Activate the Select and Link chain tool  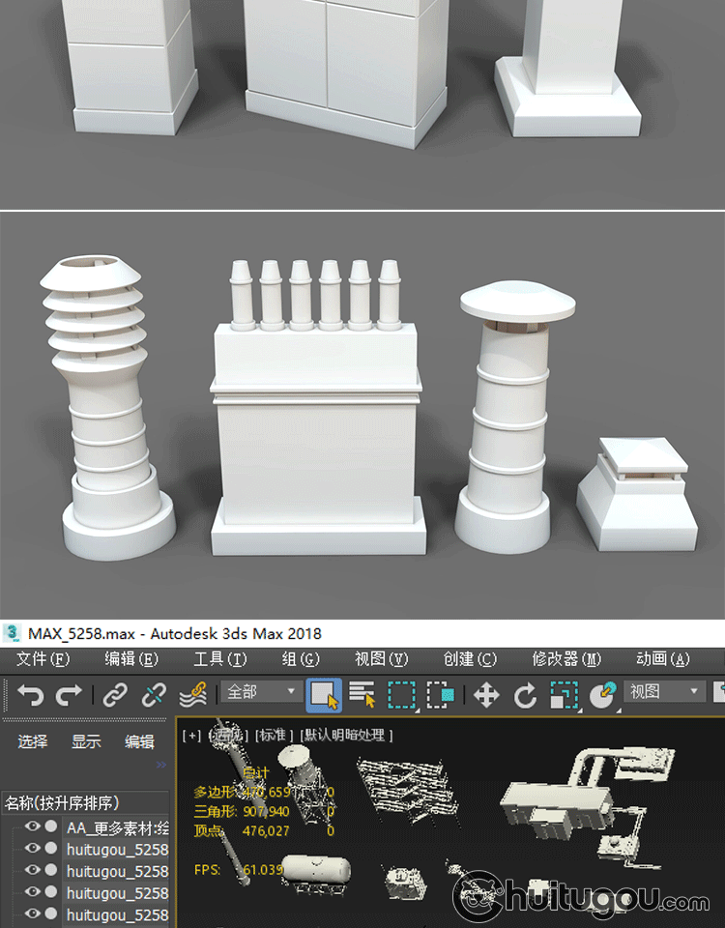click(116, 694)
